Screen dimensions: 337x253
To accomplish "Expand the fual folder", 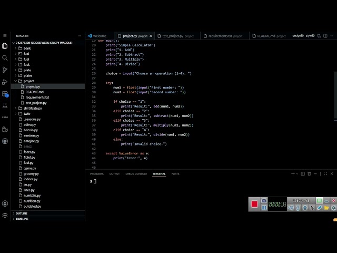I will point(48,54).
